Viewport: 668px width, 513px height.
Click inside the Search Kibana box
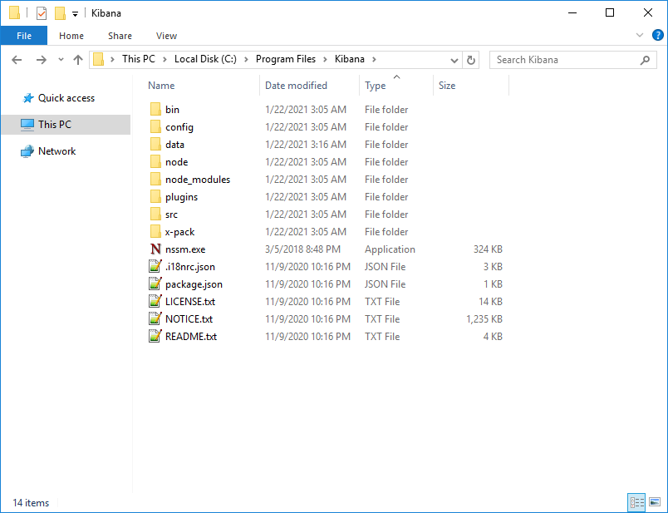coord(557,59)
